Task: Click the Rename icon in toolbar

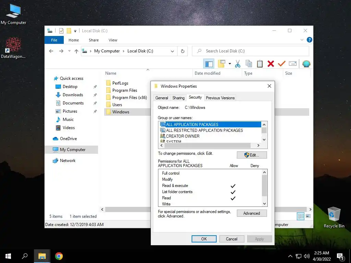Action: [293, 64]
